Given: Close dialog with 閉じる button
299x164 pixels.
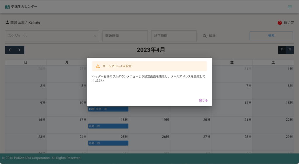Looking at the screenshot, I should click(x=203, y=100).
